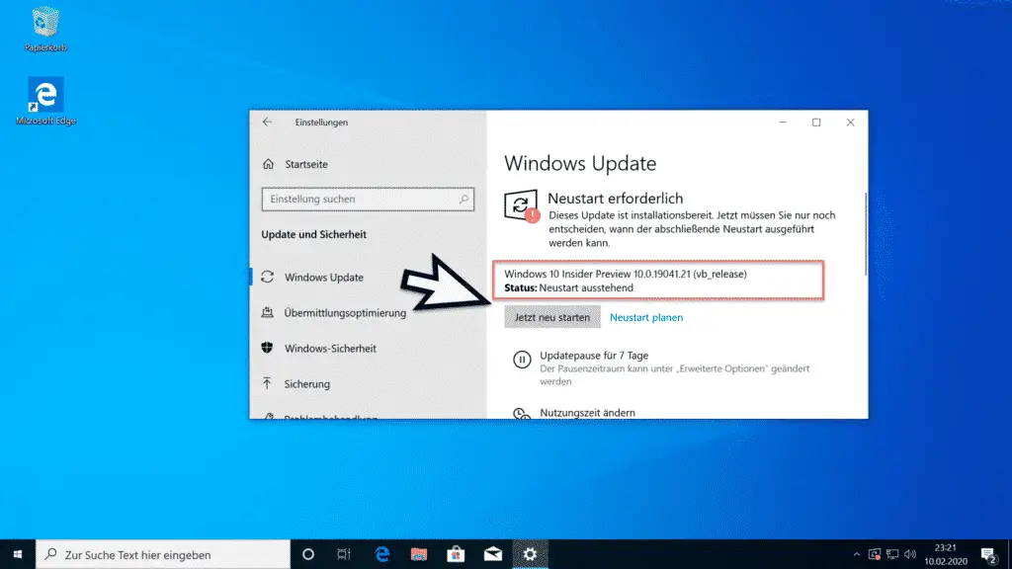
Task: Click the restart-required update status icon
Action: click(x=522, y=206)
